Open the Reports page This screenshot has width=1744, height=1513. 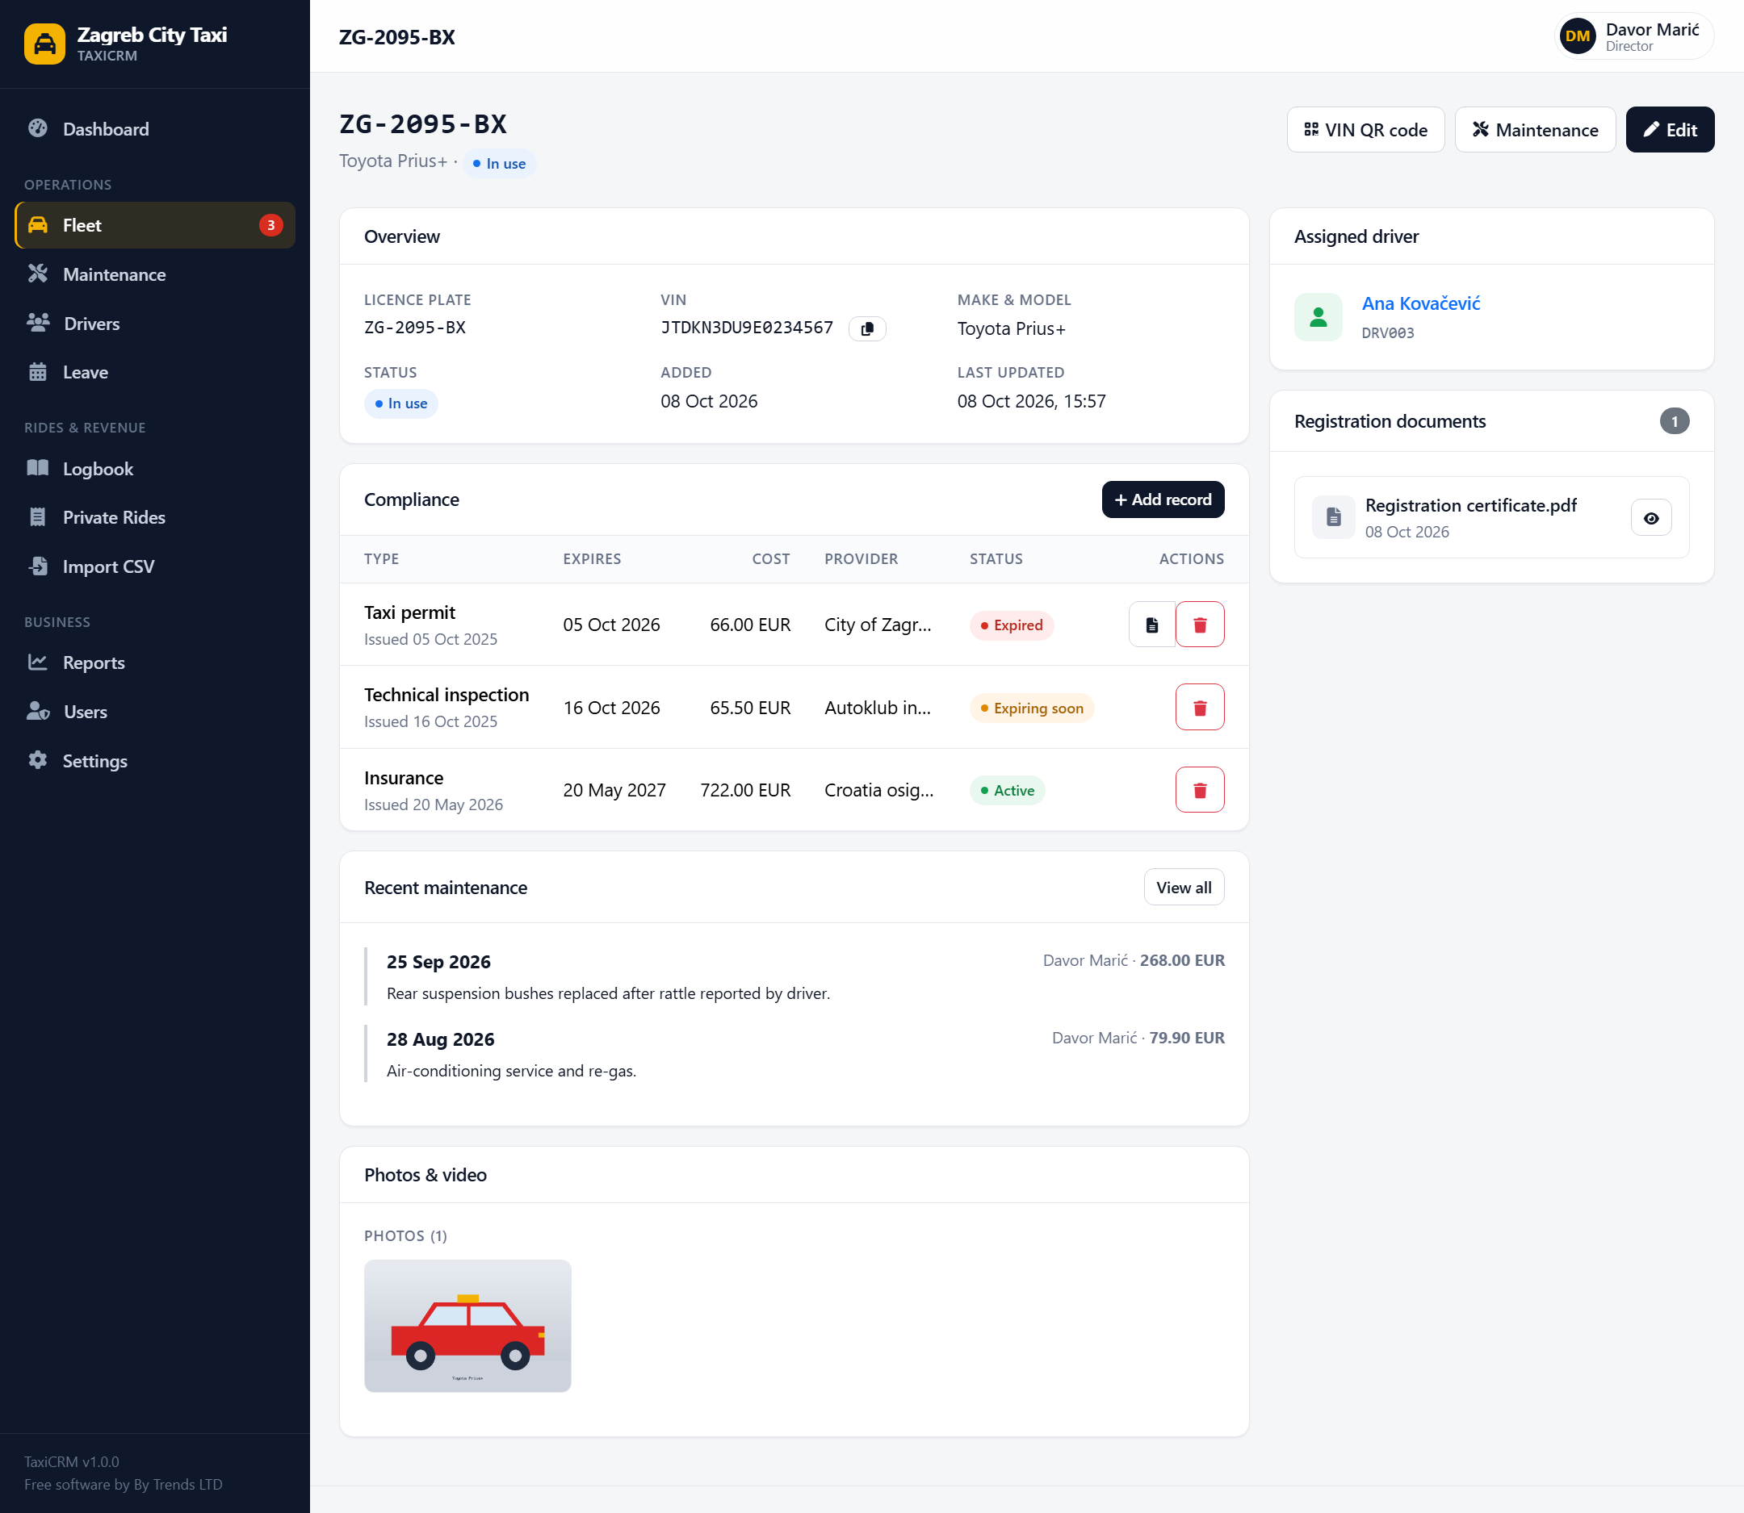[x=155, y=662]
